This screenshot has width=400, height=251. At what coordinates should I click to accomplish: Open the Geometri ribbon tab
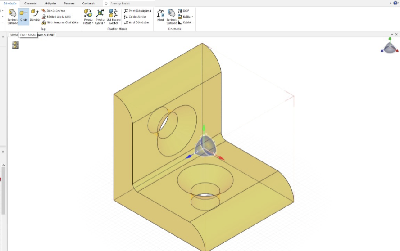pyautogui.click(x=30, y=4)
